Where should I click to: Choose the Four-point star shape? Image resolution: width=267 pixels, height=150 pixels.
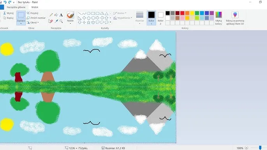tap(84, 22)
